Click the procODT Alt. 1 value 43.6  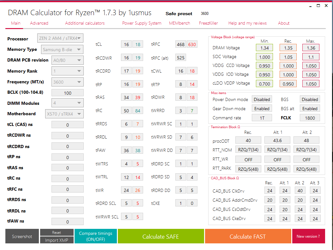tap(277, 140)
